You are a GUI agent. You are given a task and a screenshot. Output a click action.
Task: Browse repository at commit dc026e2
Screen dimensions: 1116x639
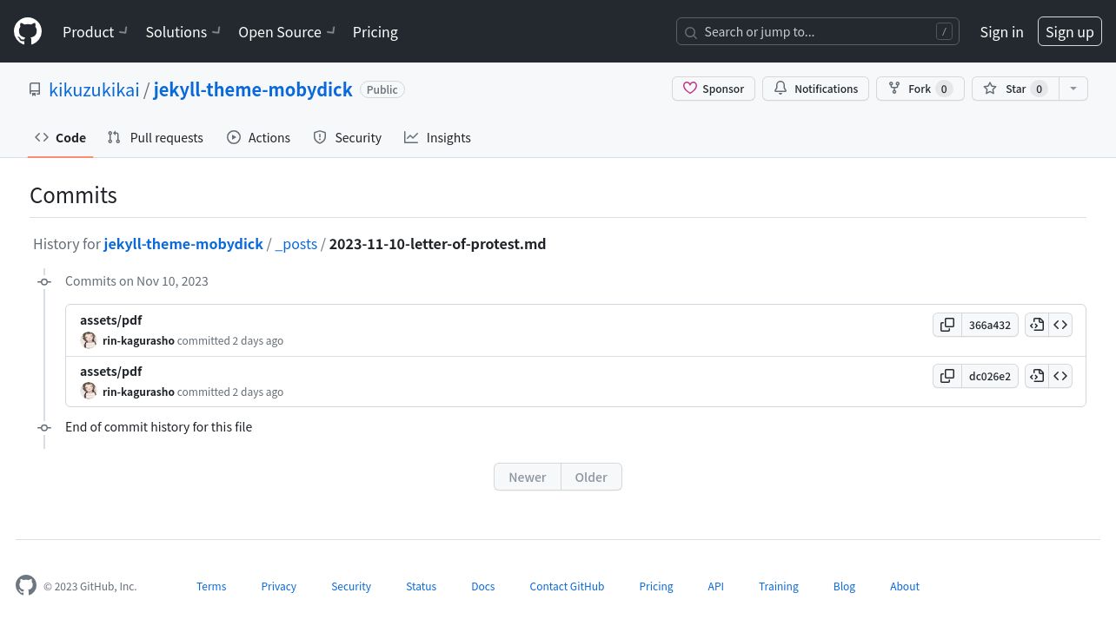pyautogui.click(x=1060, y=376)
